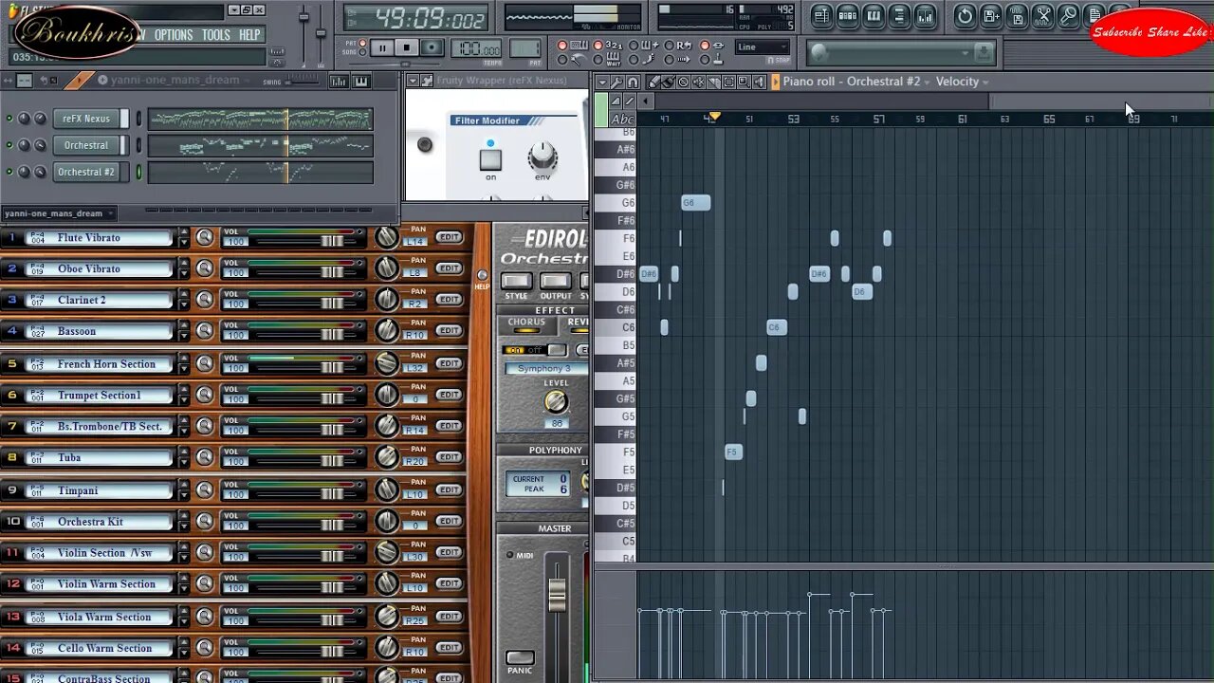Viewport: 1214px width, 683px height.
Task: Click the one-click recording microphone icon
Action: coord(1068,16)
